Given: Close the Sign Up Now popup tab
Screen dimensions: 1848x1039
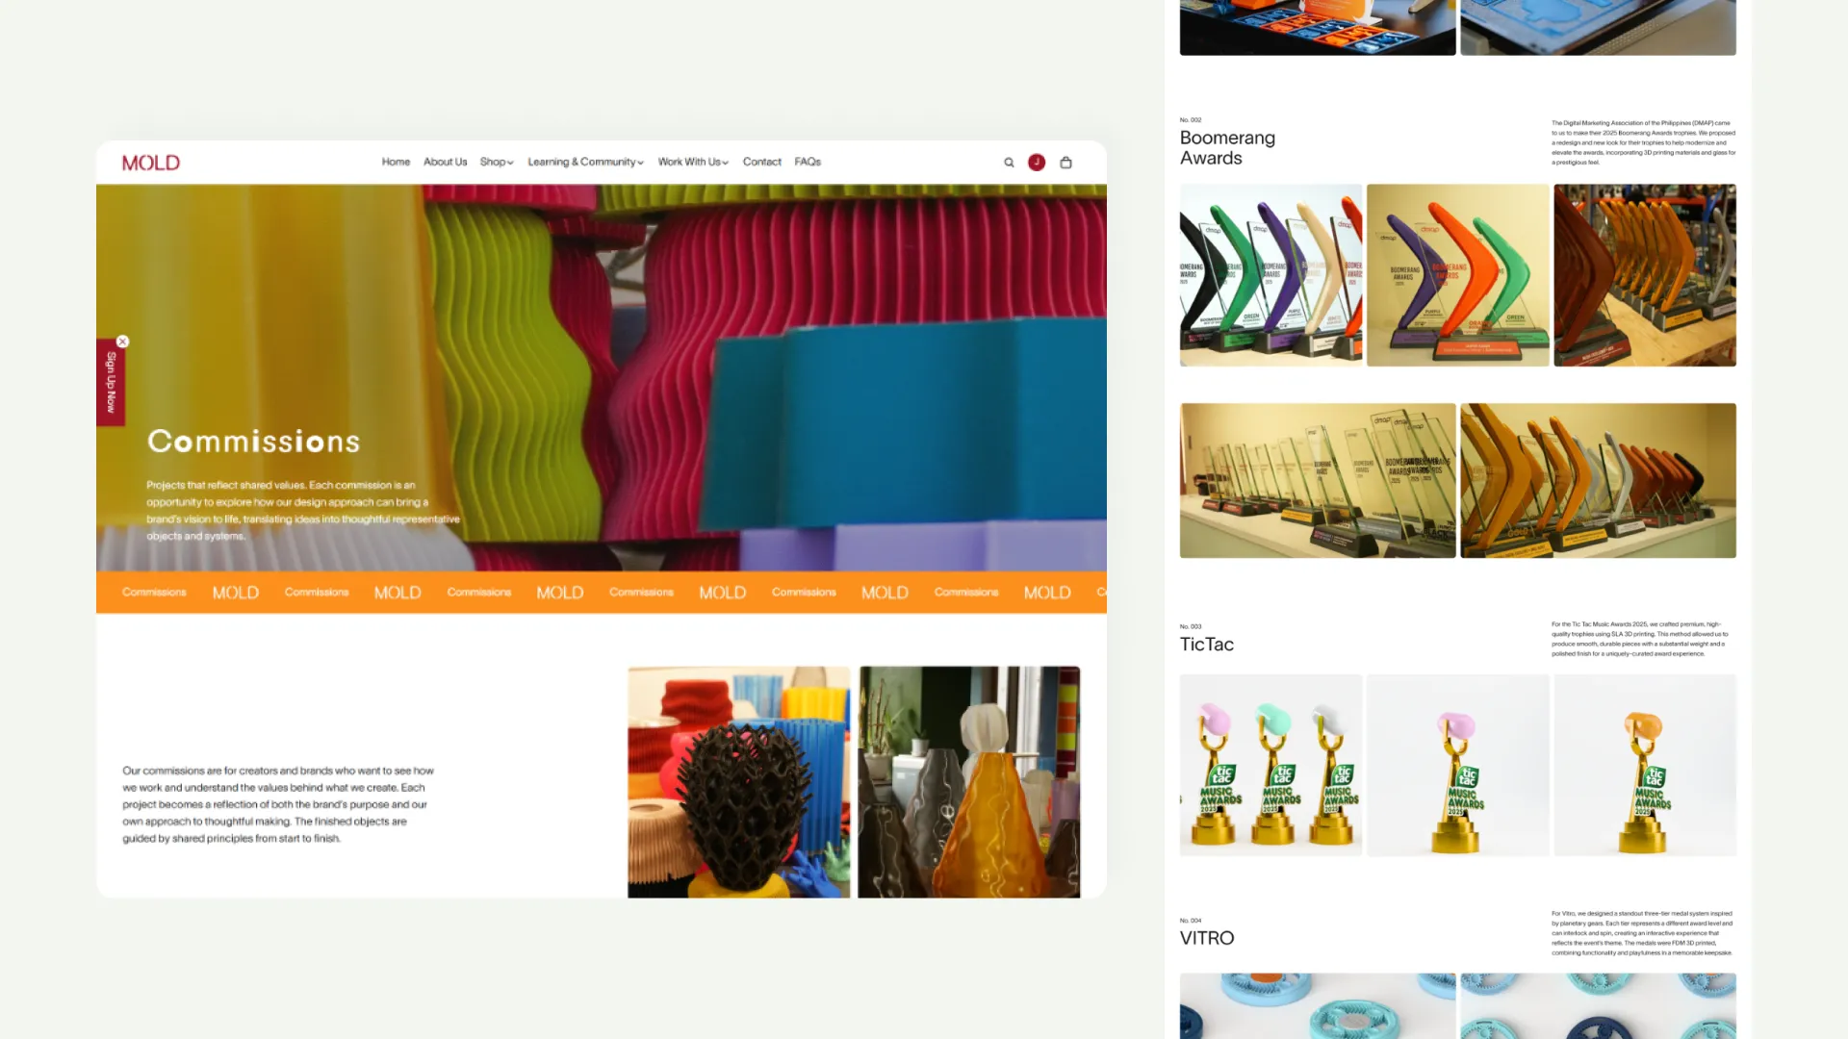Looking at the screenshot, I should pyautogui.click(x=122, y=342).
